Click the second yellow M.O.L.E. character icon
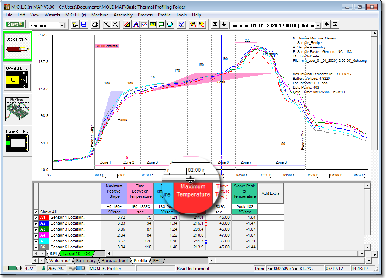The width and height of the screenshot is (386, 279). [x=202, y=25]
